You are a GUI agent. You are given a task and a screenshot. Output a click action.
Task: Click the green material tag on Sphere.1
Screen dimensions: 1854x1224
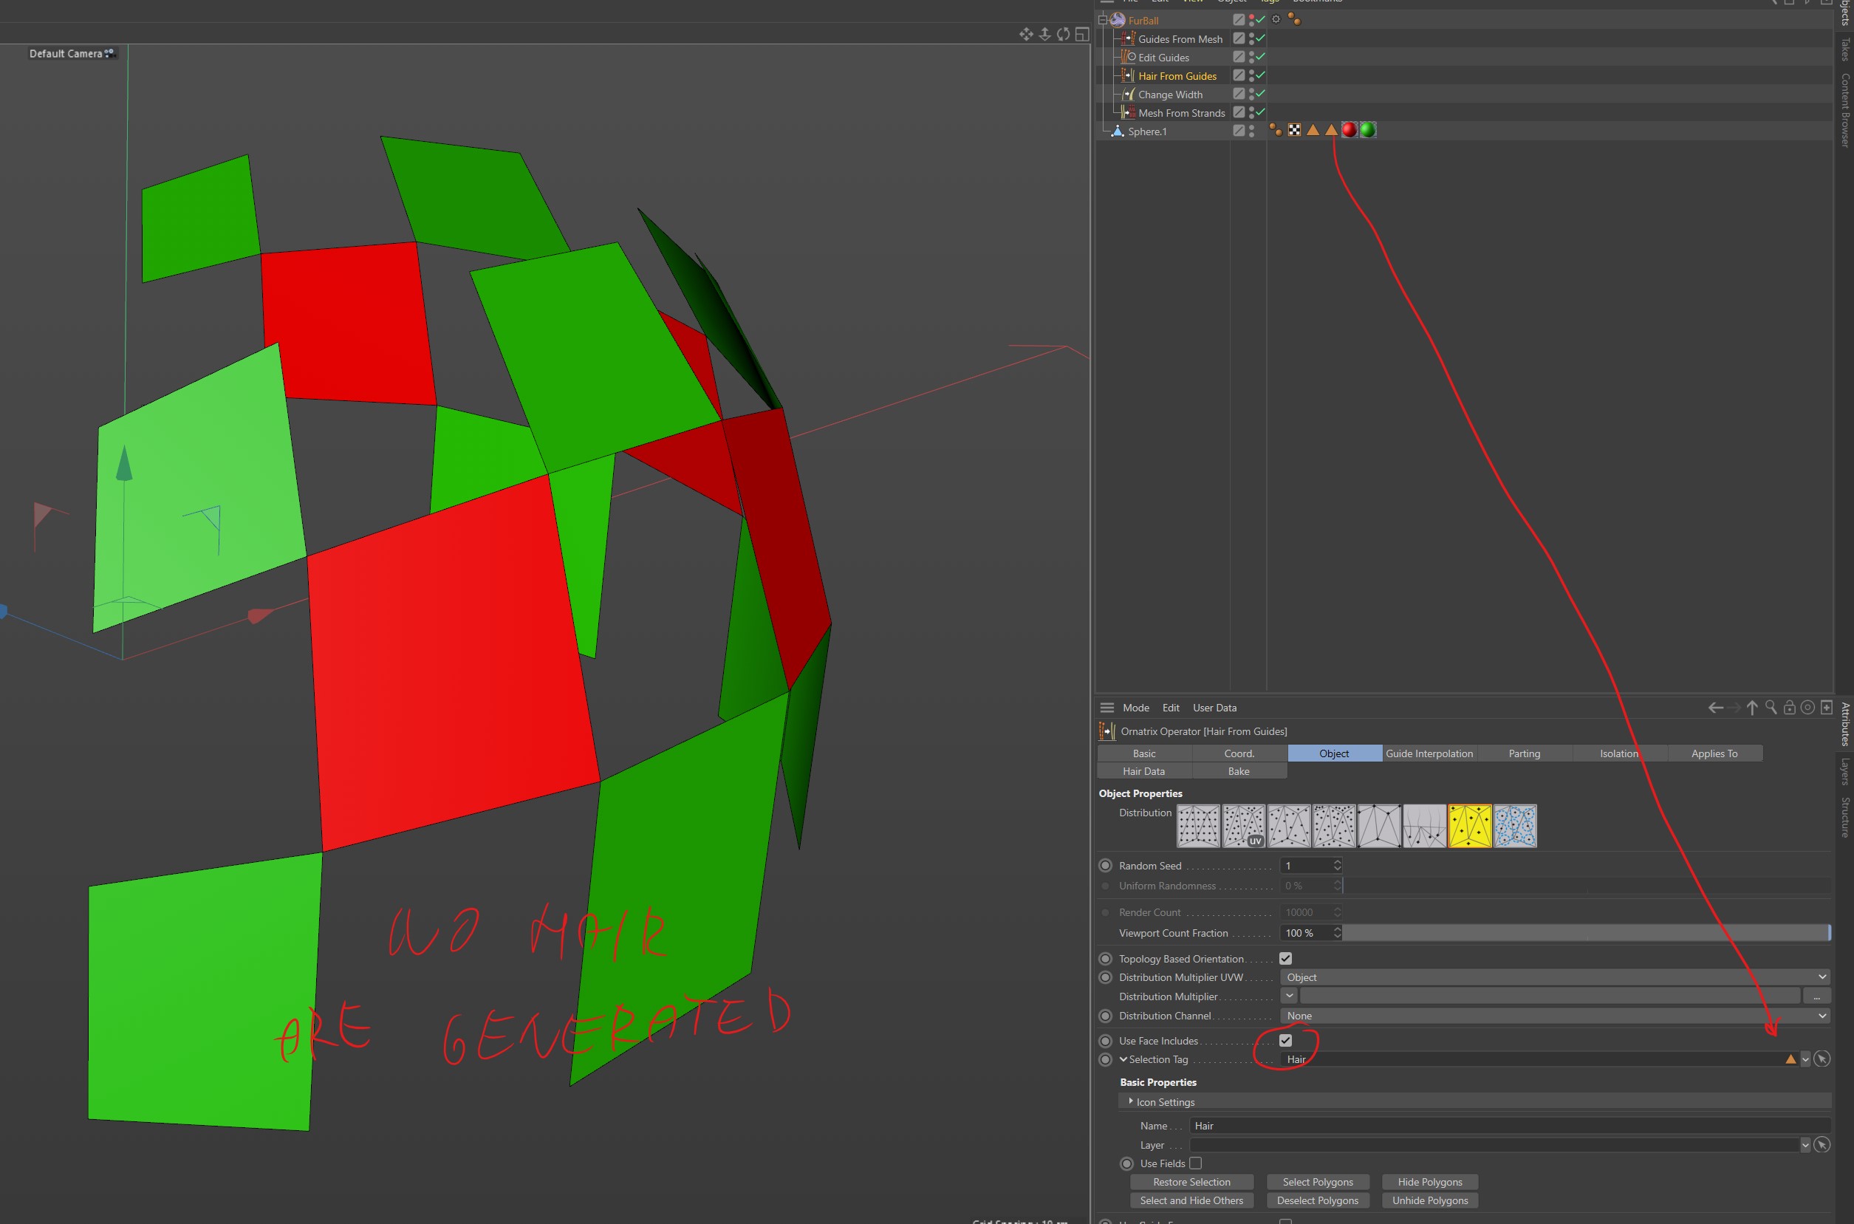tap(1368, 130)
